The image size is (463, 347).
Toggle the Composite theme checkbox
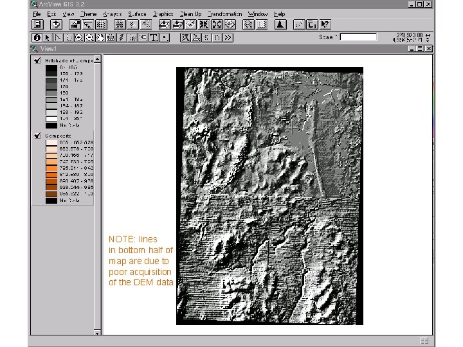pos(37,136)
